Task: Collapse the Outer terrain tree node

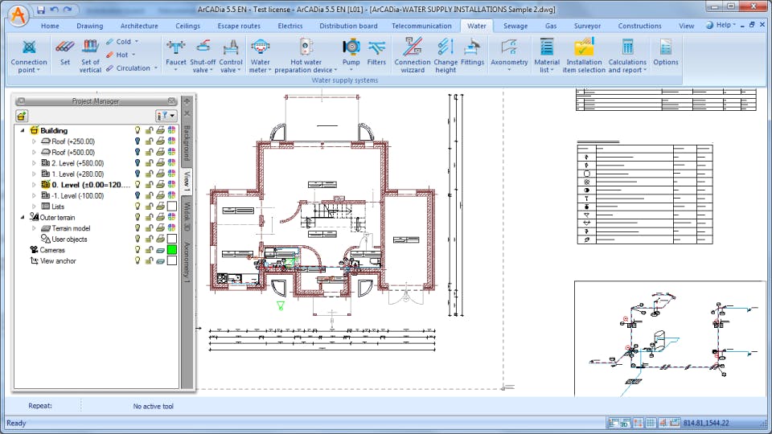Action: (23, 217)
